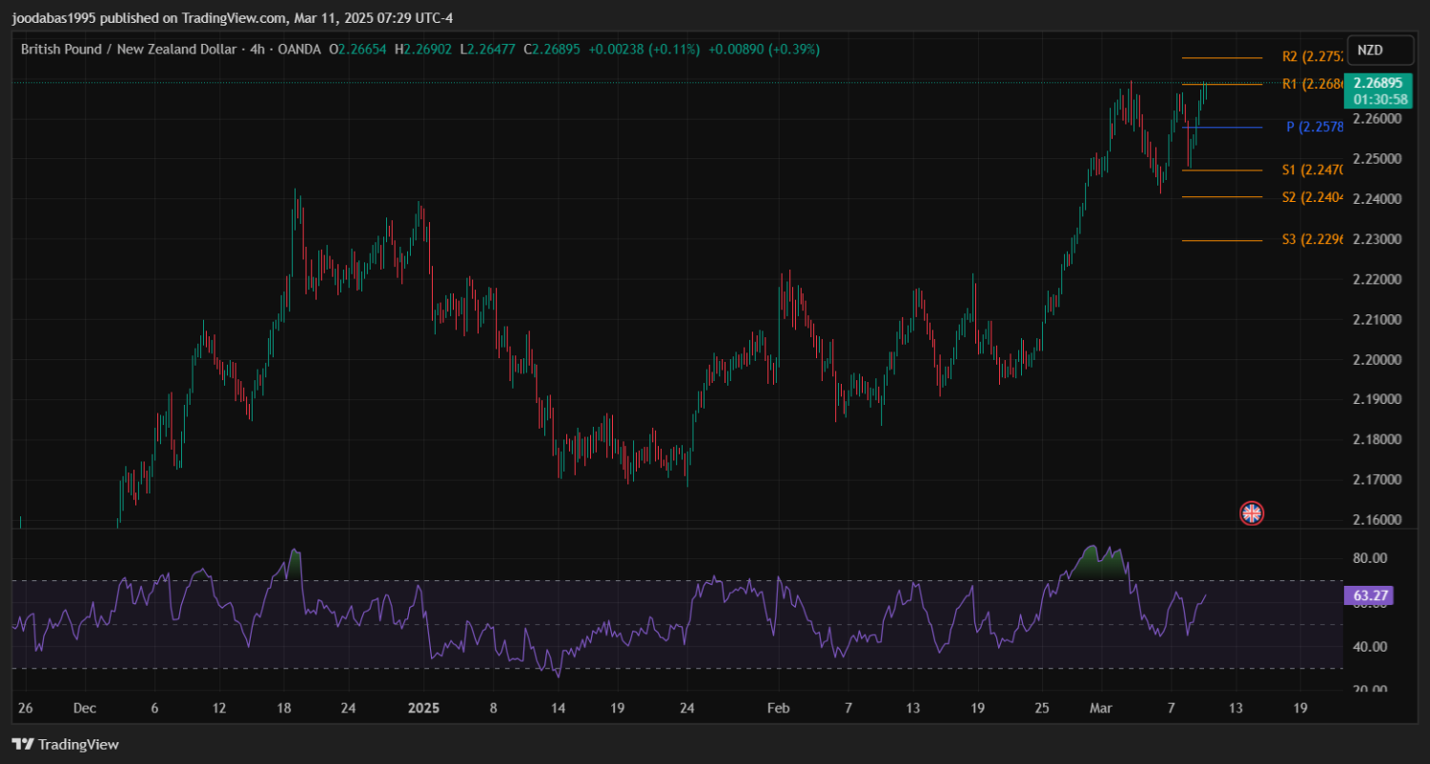Click the RSI value tag 63.27
Viewport: 1430px width, 764px height.
click(x=1371, y=596)
